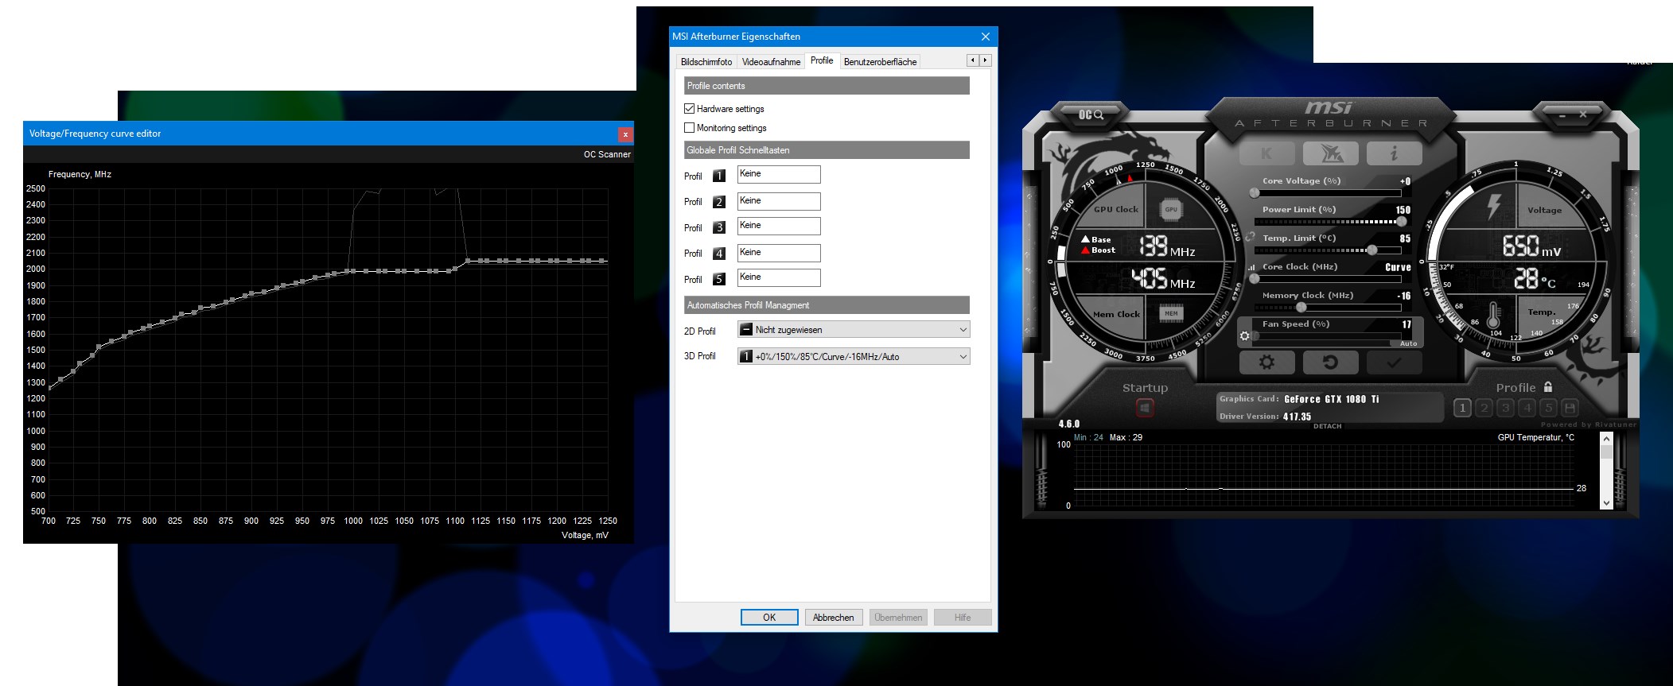The width and height of the screenshot is (1673, 686).
Task: Open the 3D Profil dropdown
Action: 854,357
